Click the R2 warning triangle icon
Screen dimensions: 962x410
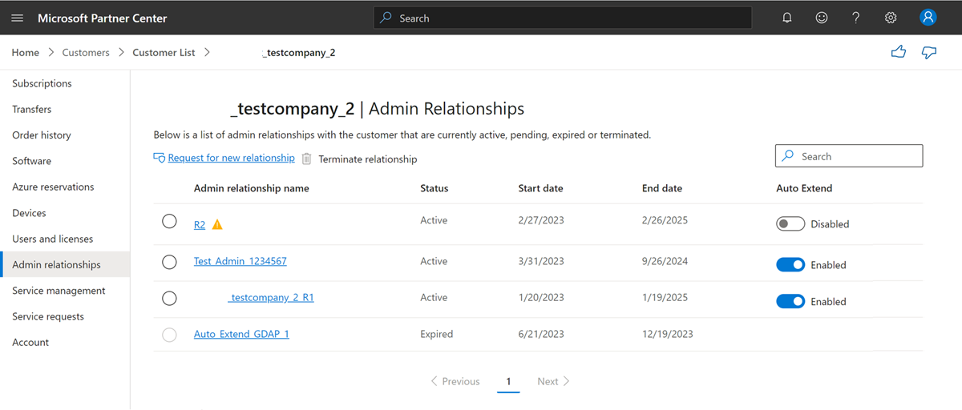217,225
